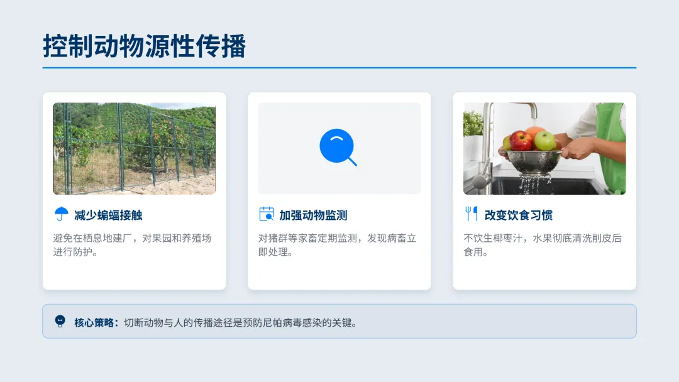Select the text about 避免在栖息地建厂

point(132,245)
